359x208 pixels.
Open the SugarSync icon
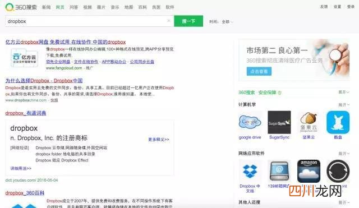[279, 122]
